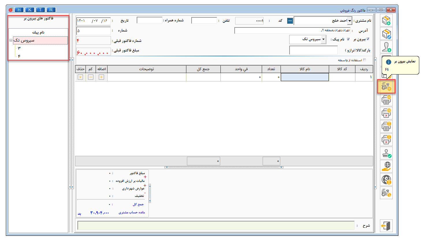Click the scooter with dollar coin icon
This screenshot has height=239, width=423.
386,193
